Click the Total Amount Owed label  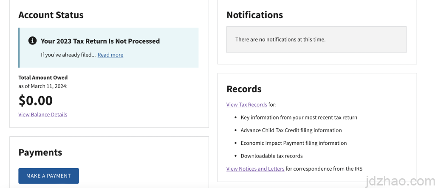click(43, 77)
